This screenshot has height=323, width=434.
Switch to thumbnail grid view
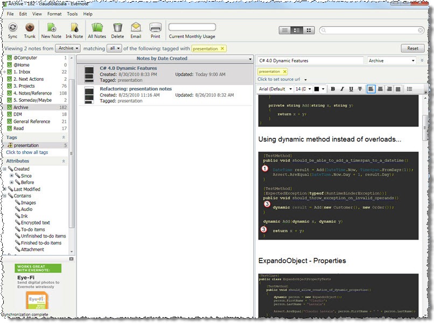pos(309,30)
